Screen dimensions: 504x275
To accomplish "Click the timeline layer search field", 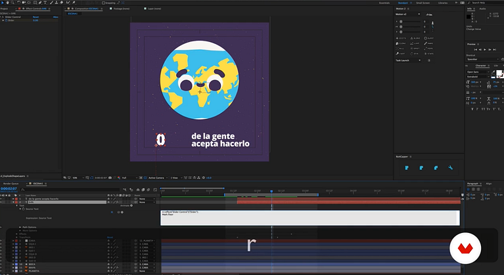I will coord(70,190).
